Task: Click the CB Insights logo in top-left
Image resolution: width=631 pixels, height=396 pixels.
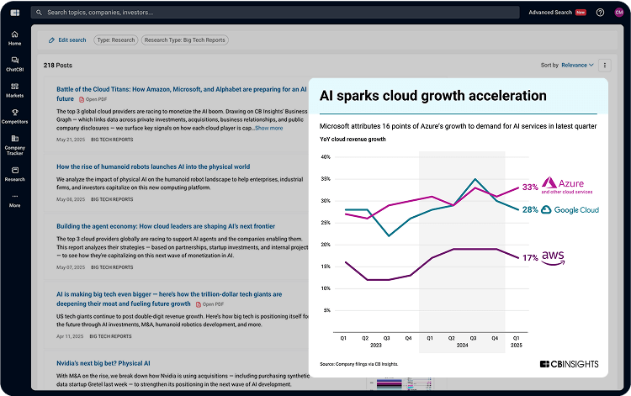Action: 14,13
